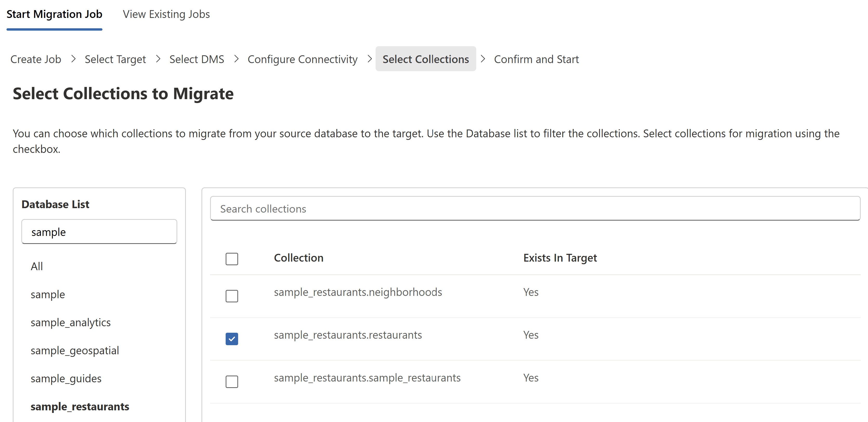Click the Select Collections breadcrumb step
Screen dimensions: 868x422
click(x=425, y=59)
